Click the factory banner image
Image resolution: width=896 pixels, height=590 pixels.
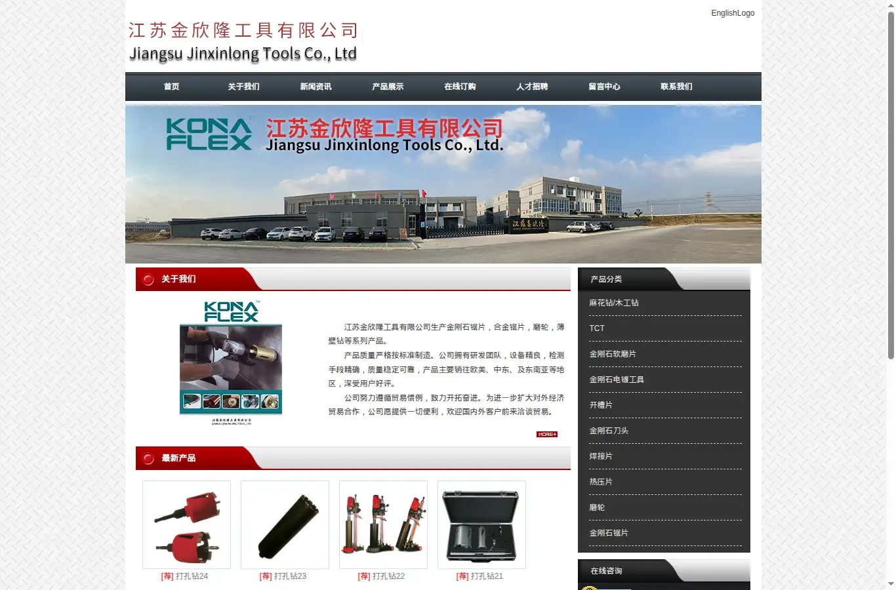point(443,184)
